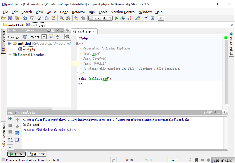
Task: Open the 7: Structure side tab
Action: (4, 136)
